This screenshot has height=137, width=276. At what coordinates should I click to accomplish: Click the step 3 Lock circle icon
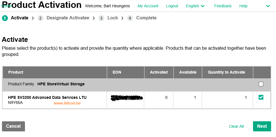101,18
